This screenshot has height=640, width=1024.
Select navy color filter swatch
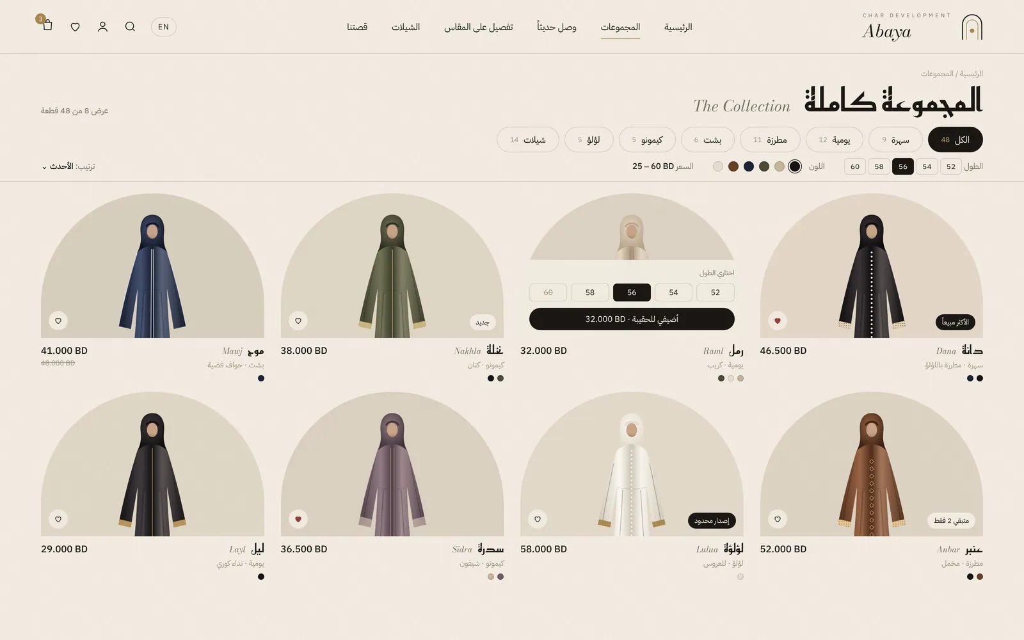pos(749,166)
